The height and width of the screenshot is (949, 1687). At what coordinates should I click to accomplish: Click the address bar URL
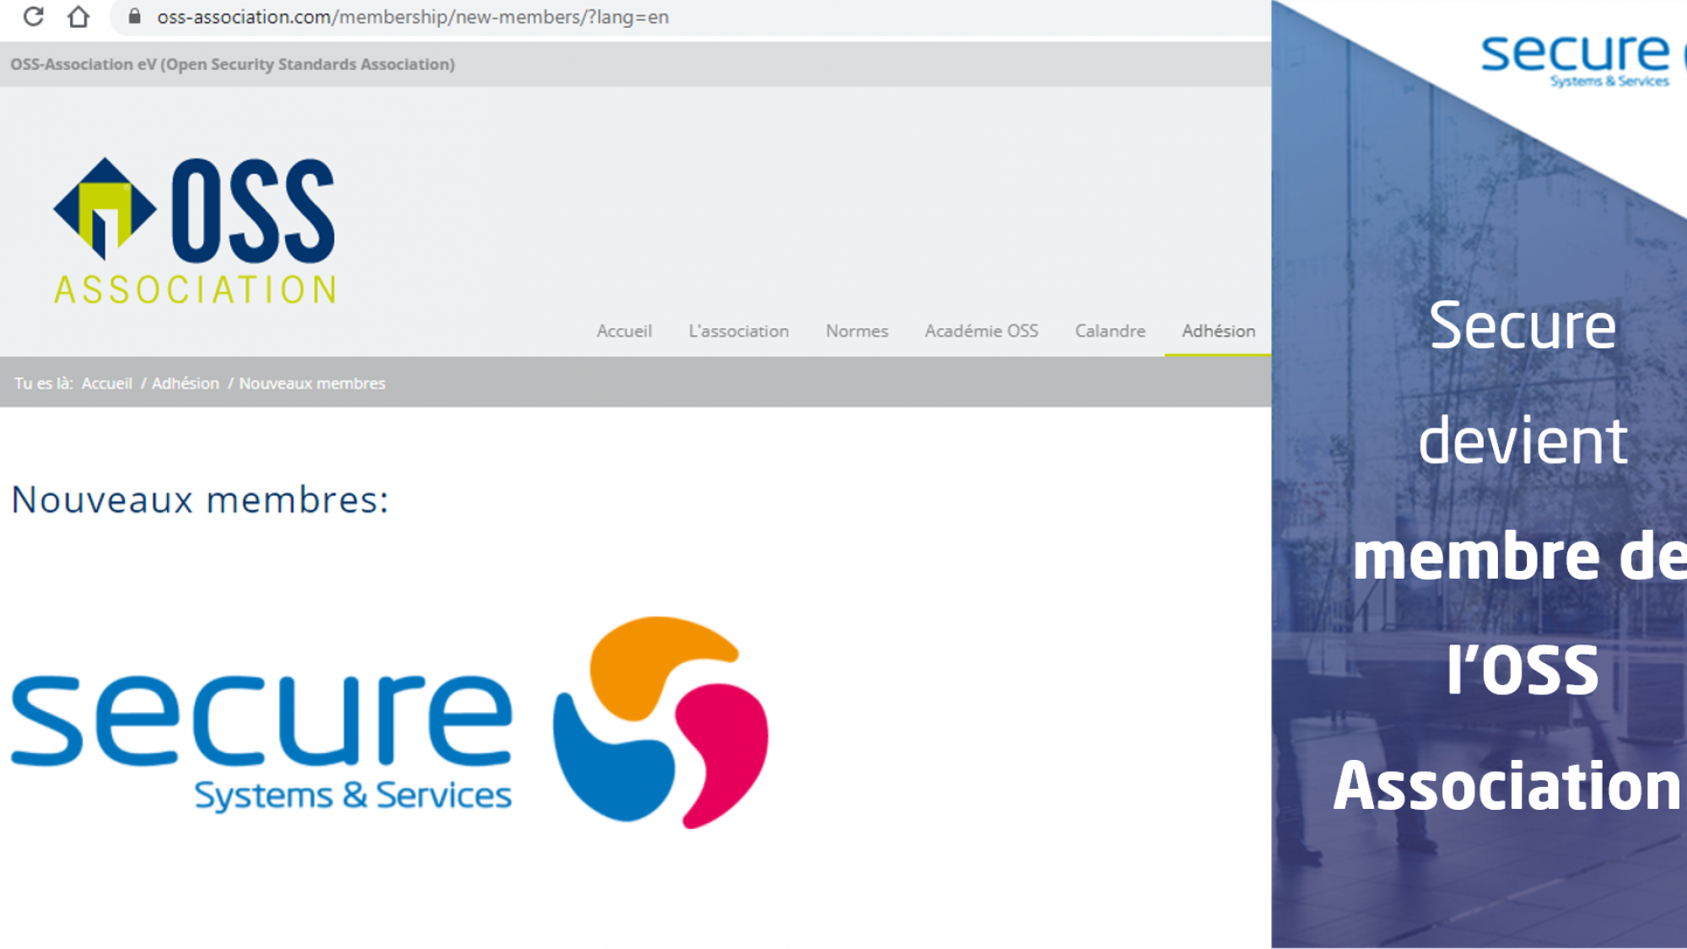[412, 17]
